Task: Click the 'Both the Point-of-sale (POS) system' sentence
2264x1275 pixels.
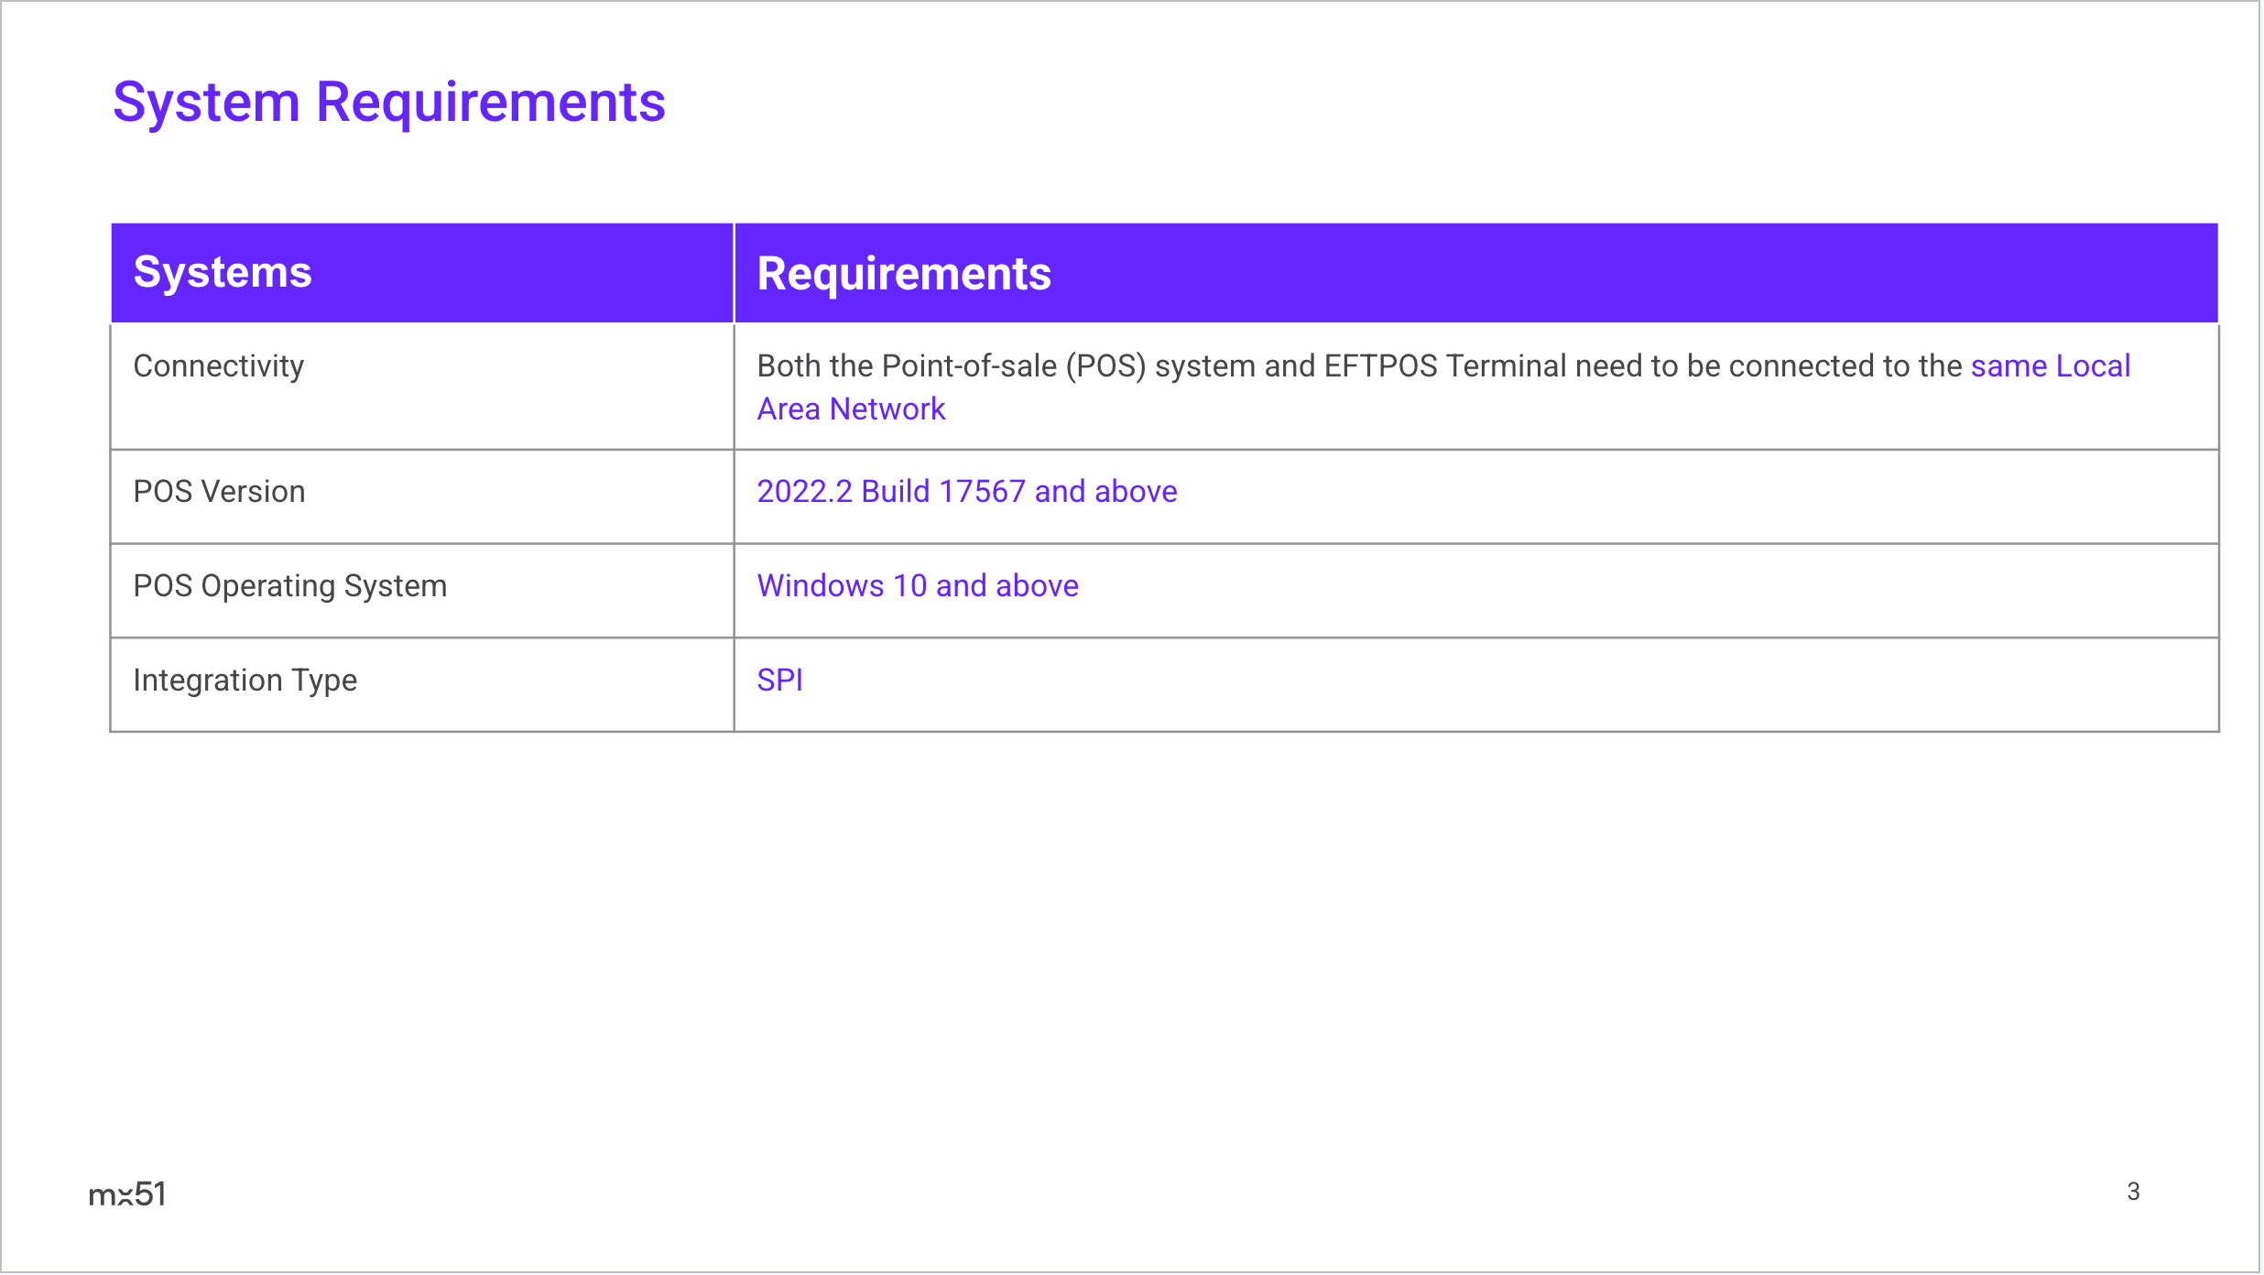Action: coord(1007,366)
